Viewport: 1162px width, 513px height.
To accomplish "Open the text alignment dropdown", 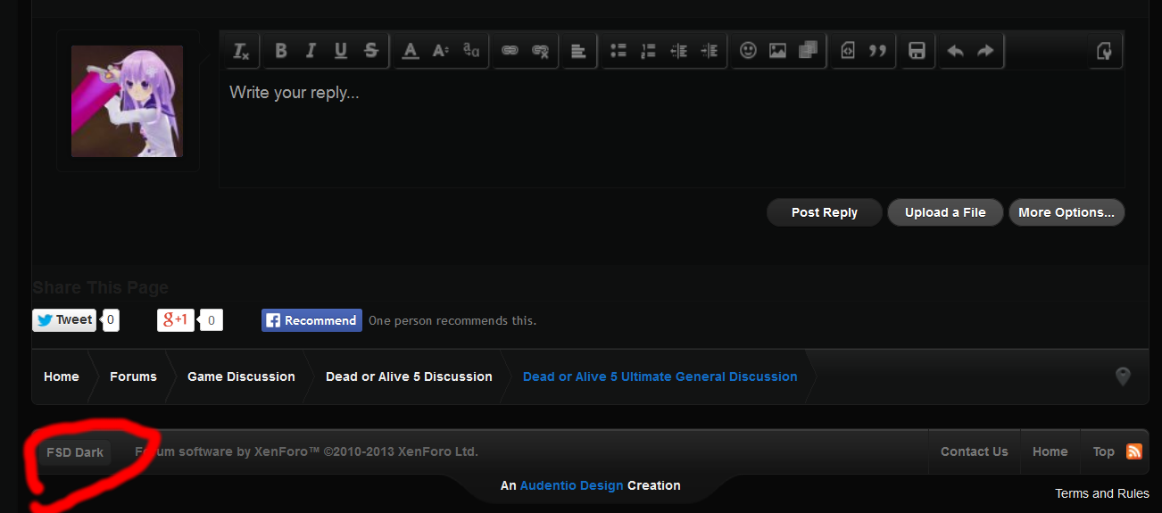I will click(578, 51).
